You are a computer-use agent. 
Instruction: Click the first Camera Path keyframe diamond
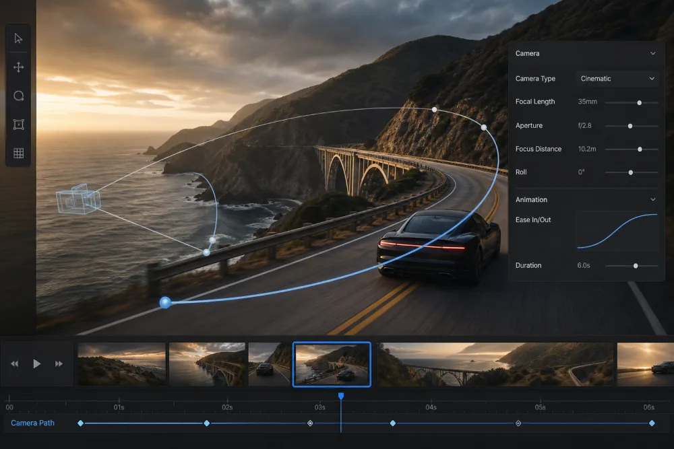pyautogui.click(x=80, y=423)
